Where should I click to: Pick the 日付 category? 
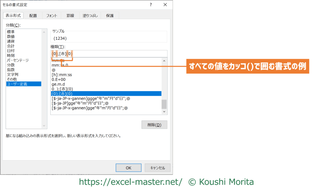pos(11,51)
